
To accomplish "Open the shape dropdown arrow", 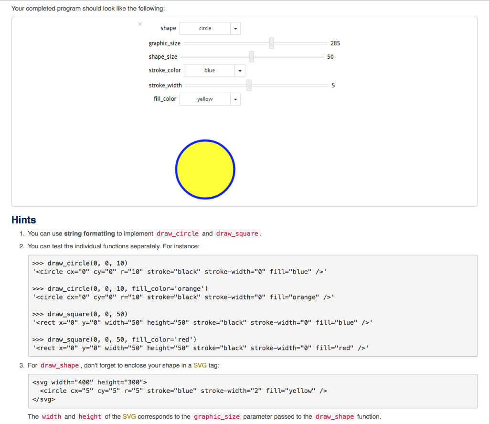I will (235, 28).
